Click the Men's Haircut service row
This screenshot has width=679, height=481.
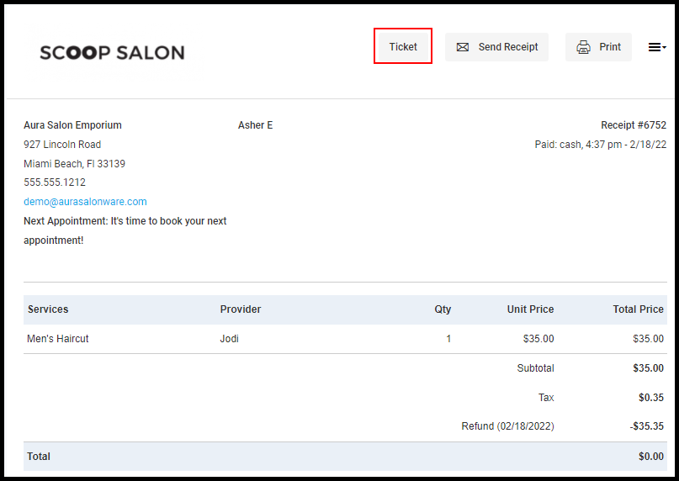pyautogui.click(x=345, y=339)
